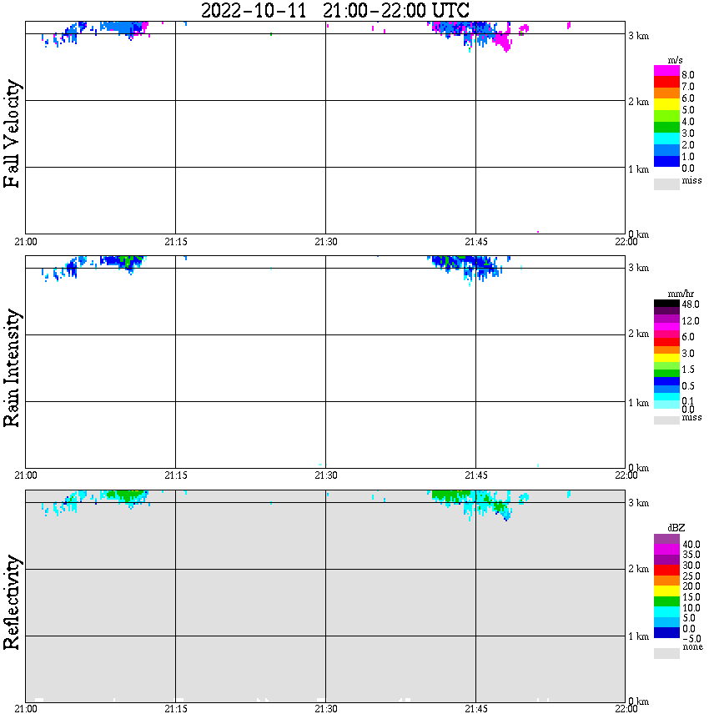Click '21:00' under the Rain Intensity panel

click(26, 475)
